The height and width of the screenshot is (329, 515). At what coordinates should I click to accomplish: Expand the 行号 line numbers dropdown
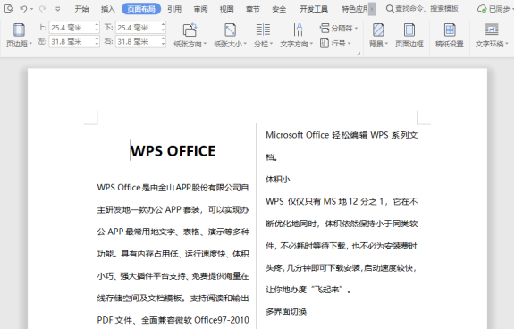tap(335, 43)
